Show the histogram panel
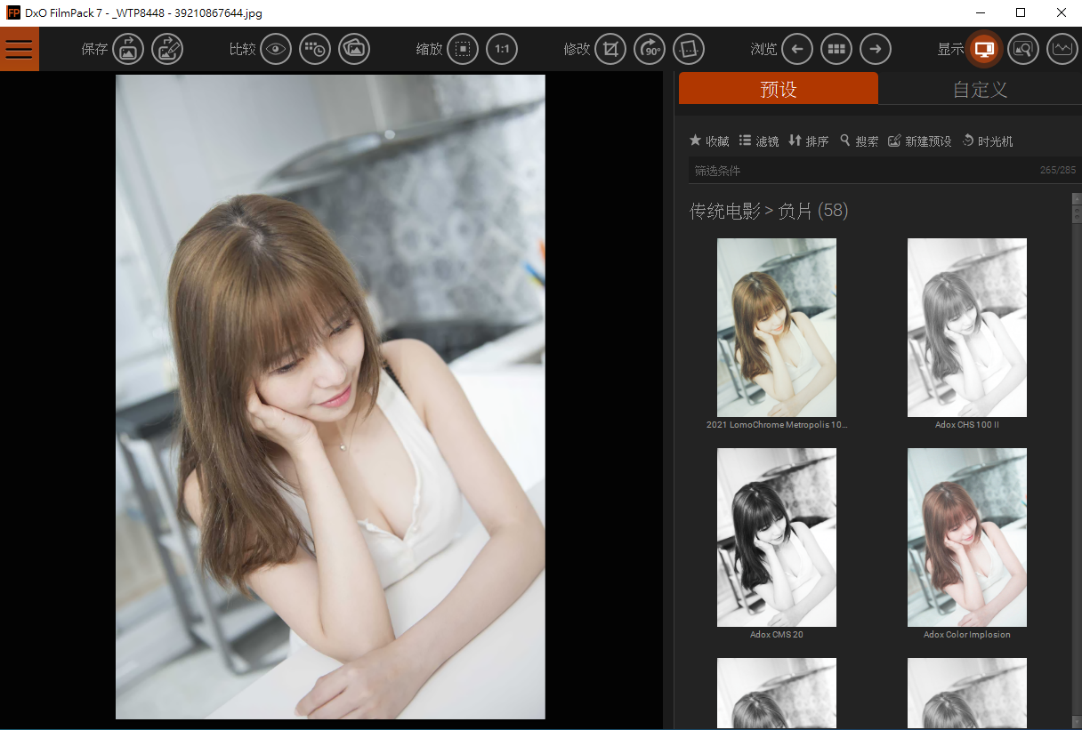 pos(1062,49)
